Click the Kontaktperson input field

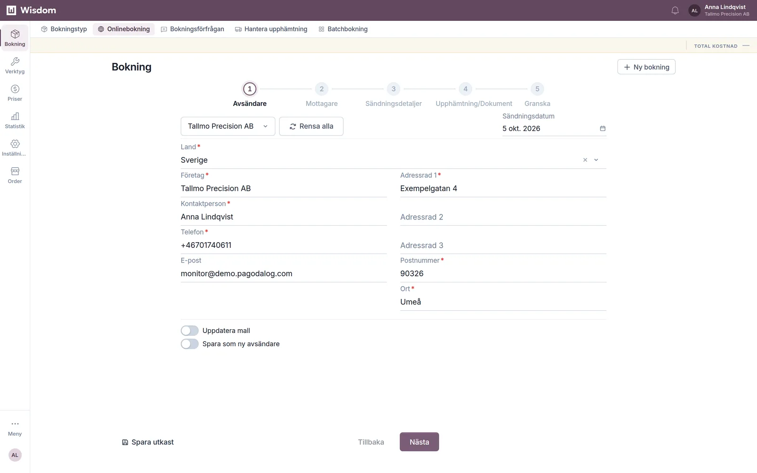click(284, 217)
